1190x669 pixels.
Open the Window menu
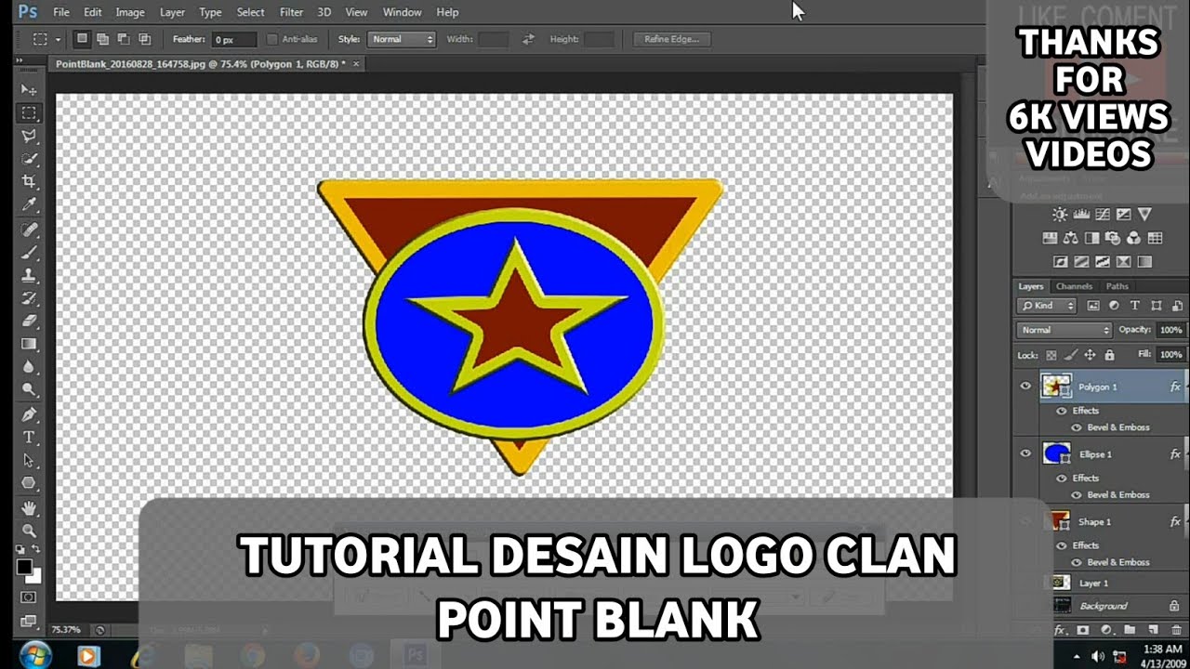pos(402,12)
